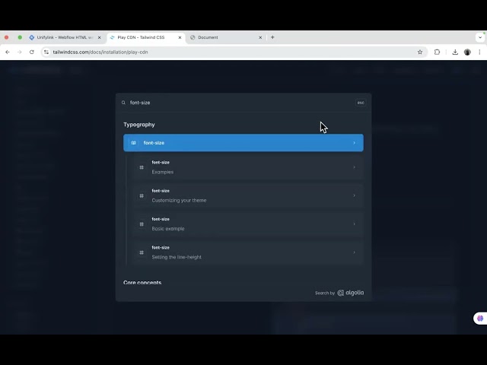The height and width of the screenshot is (365, 487).
Task: Reload the Tailwind CSS page
Action: 32,52
